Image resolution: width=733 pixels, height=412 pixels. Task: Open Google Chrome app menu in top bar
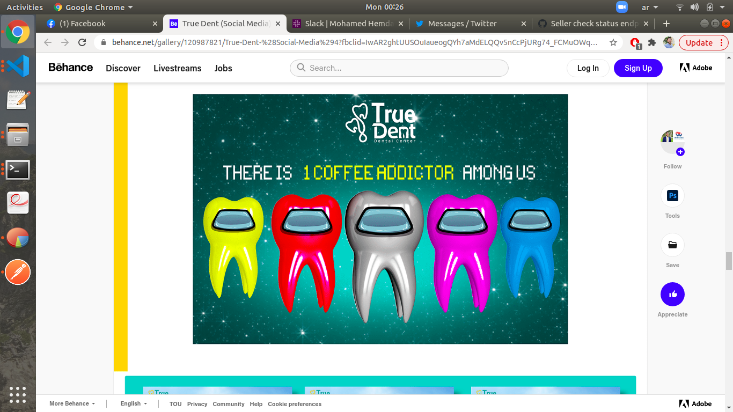[x=94, y=7]
